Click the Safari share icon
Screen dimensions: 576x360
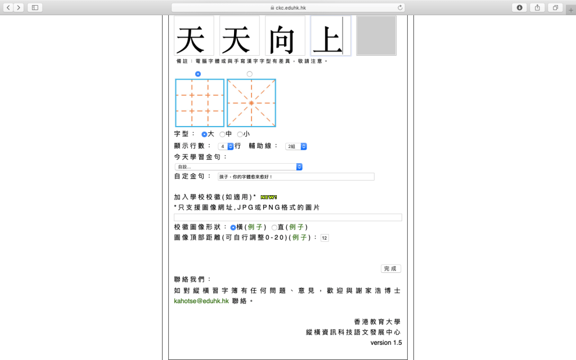click(x=537, y=7)
